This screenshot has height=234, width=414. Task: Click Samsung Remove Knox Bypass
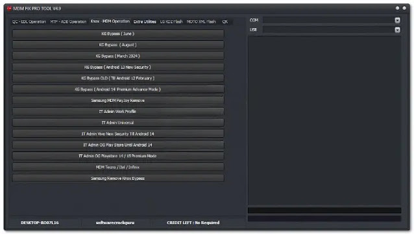(118, 178)
